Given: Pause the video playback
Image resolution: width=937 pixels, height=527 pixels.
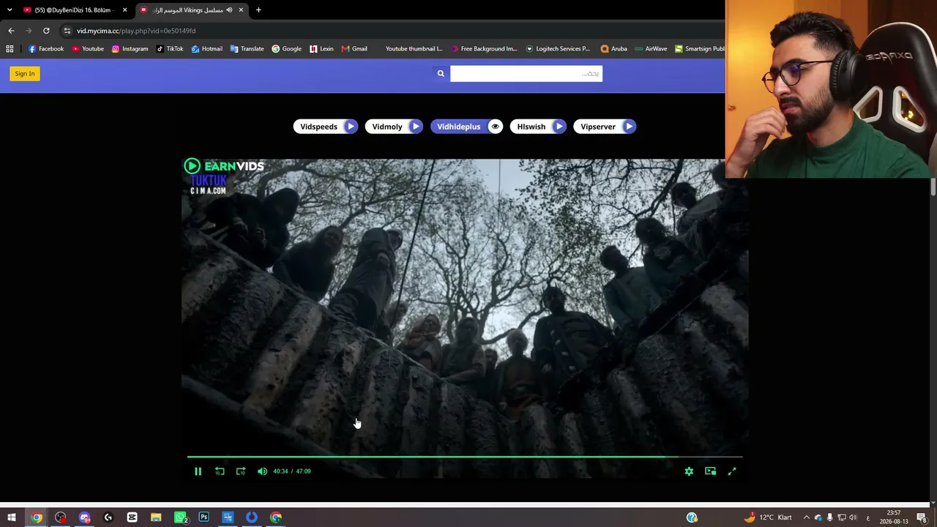Looking at the screenshot, I should 198,471.
